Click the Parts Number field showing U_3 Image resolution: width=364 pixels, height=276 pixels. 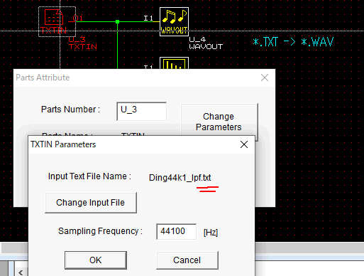[x=141, y=111]
